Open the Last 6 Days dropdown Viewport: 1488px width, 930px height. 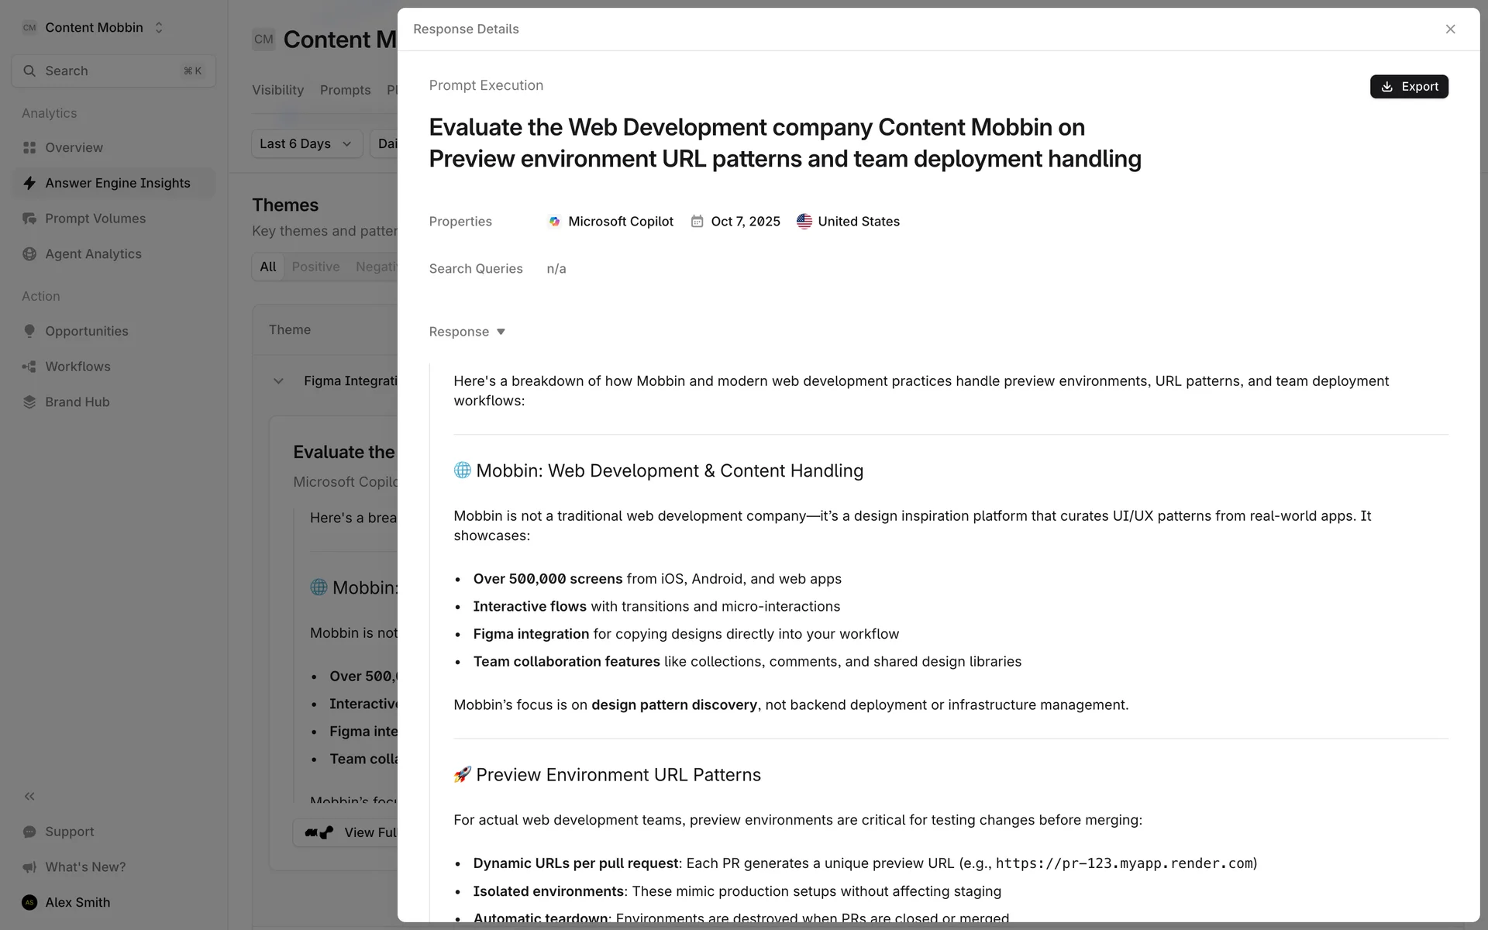pos(306,144)
